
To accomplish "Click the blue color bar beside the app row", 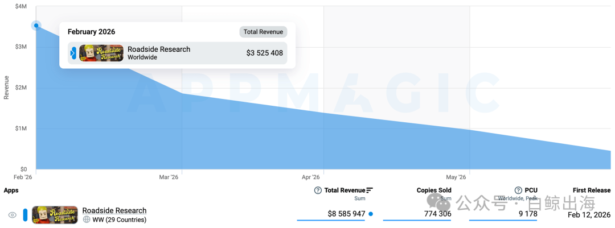I will 25,215.
